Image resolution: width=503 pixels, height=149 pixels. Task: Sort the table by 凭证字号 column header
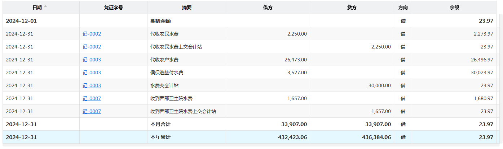(x=113, y=8)
